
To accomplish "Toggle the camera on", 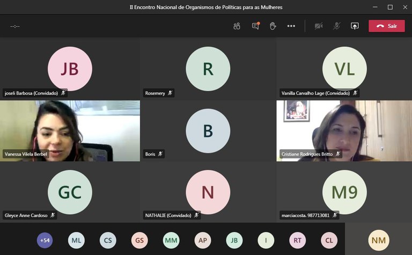I will pyautogui.click(x=319, y=26).
